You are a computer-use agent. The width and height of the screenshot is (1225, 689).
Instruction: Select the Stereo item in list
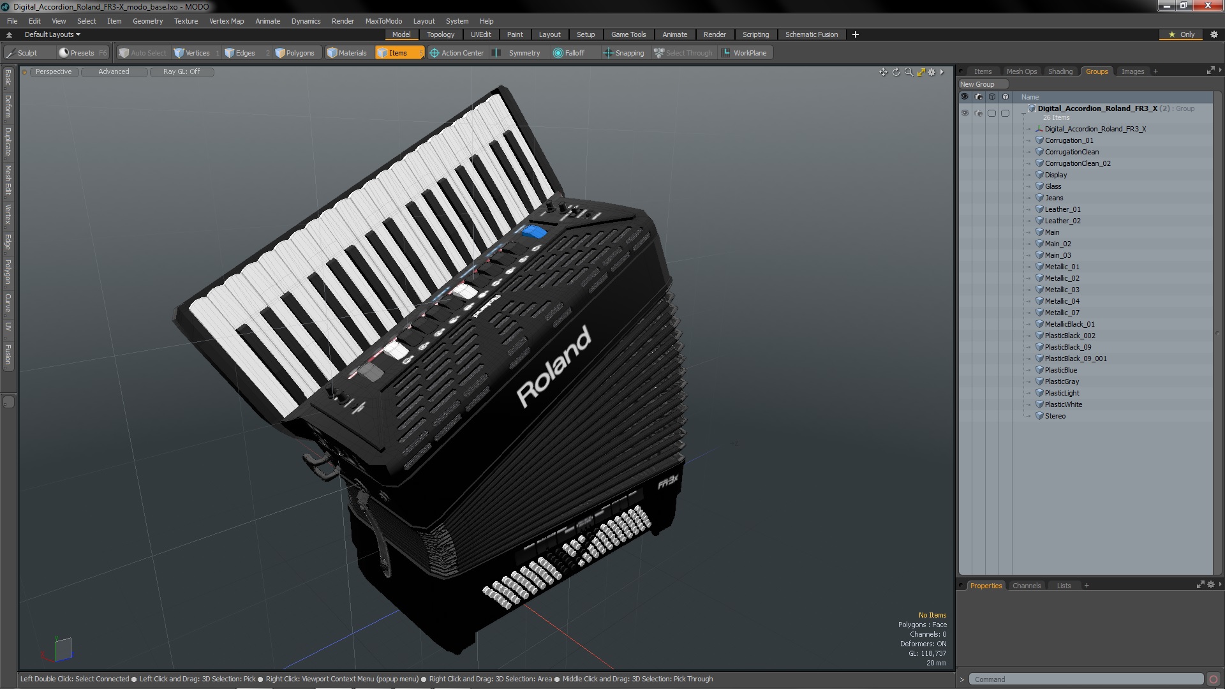1055,416
